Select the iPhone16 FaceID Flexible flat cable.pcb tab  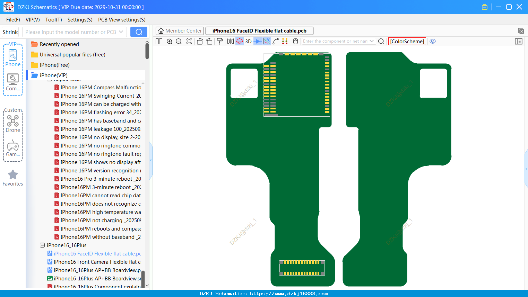pyautogui.click(x=259, y=31)
